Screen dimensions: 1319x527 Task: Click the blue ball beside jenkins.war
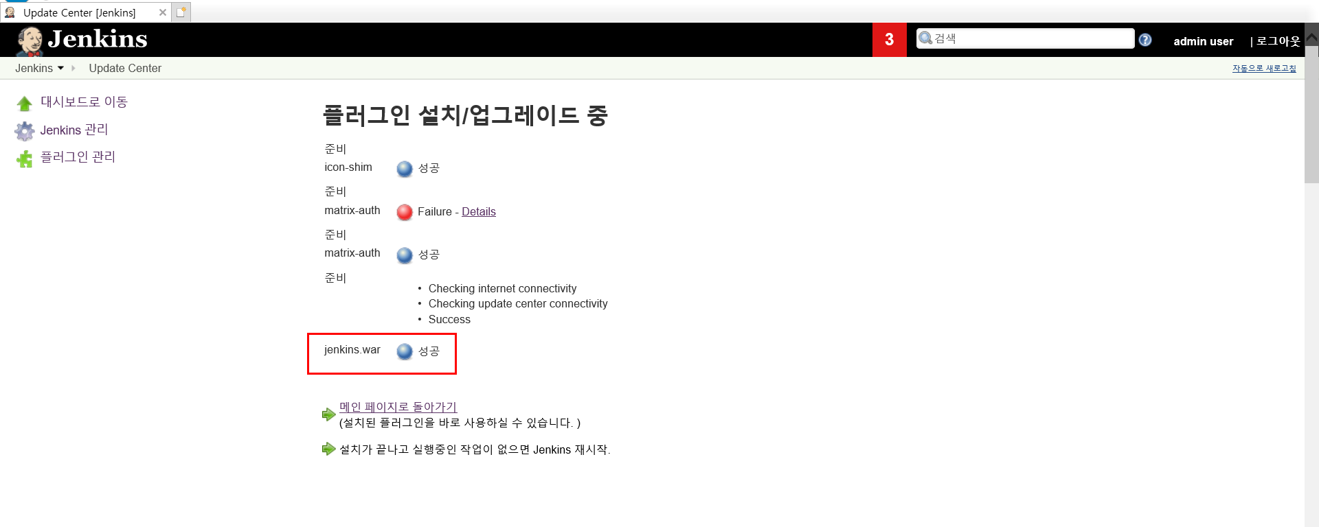click(405, 351)
